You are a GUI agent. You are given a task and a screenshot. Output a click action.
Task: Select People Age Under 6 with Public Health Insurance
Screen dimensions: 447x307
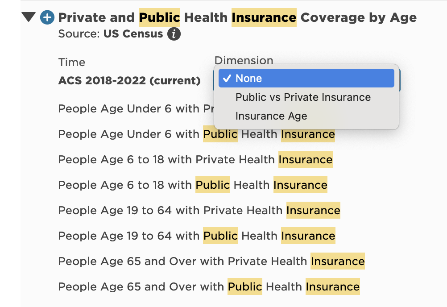tap(196, 134)
